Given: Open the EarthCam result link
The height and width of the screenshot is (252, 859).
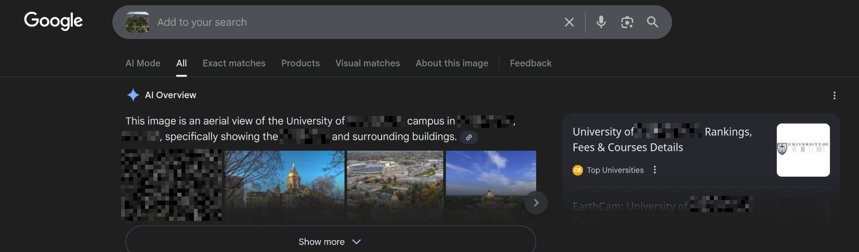Looking at the screenshot, I should pyautogui.click(x=662, y=206).
